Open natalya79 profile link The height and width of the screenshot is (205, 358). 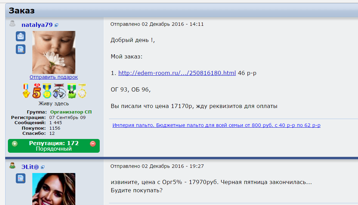[37, 25]
